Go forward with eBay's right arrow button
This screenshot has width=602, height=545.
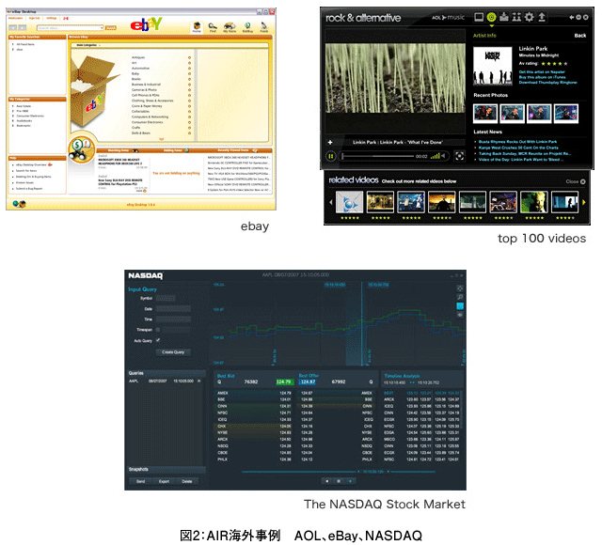point(23,27)
